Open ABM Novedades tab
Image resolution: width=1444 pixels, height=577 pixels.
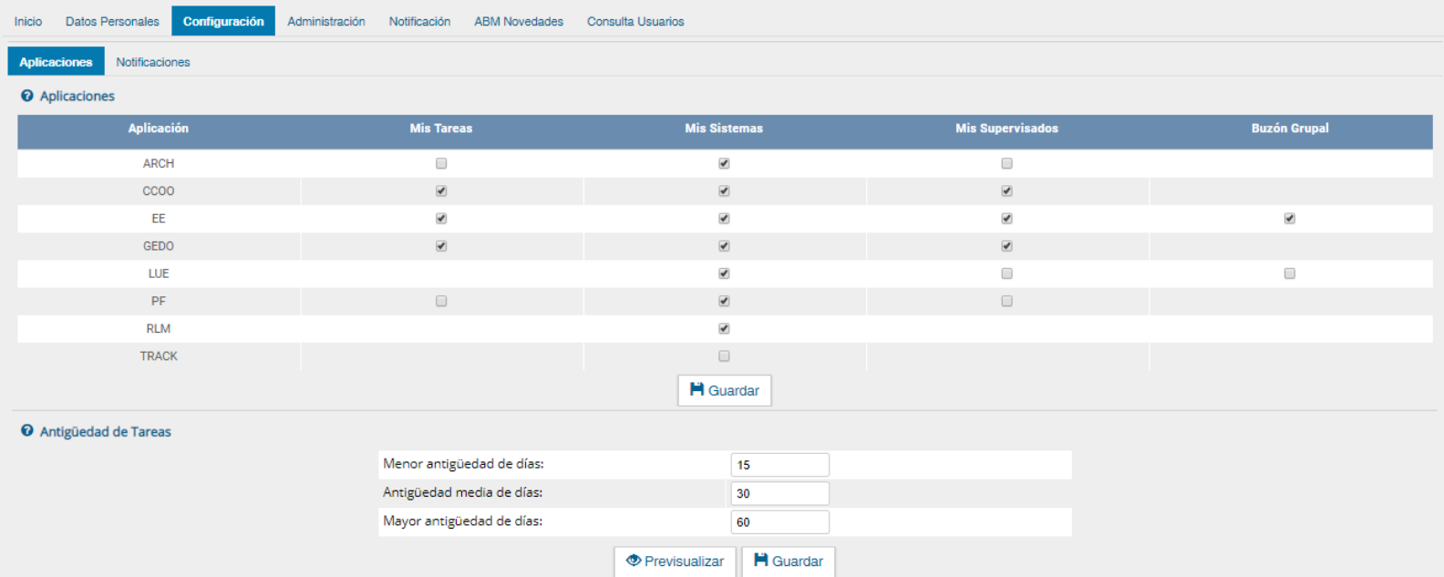pyautogui.click(x=518, y=21)
